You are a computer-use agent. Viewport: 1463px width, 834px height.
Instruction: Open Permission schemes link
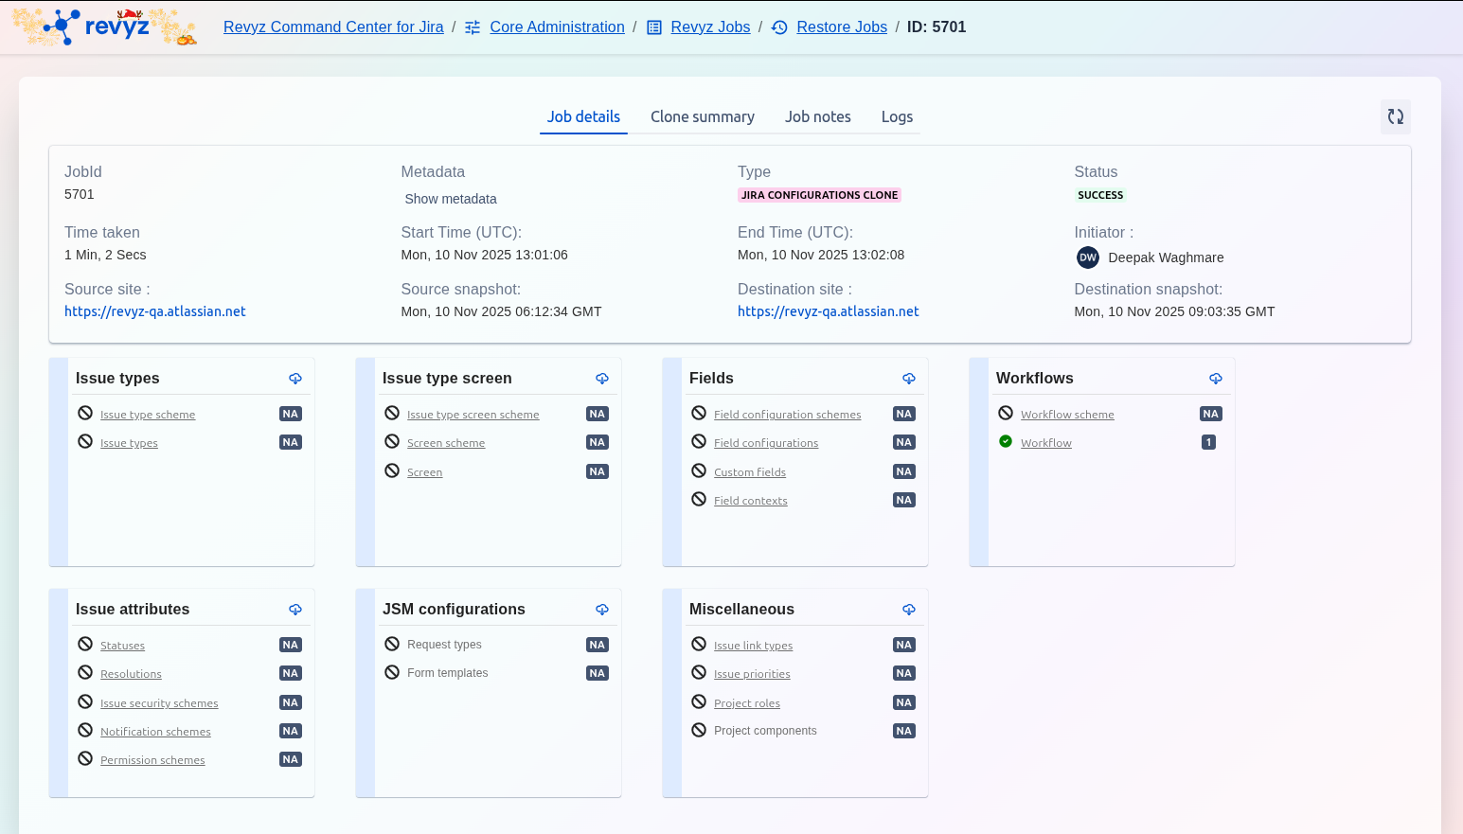(152, 760)
